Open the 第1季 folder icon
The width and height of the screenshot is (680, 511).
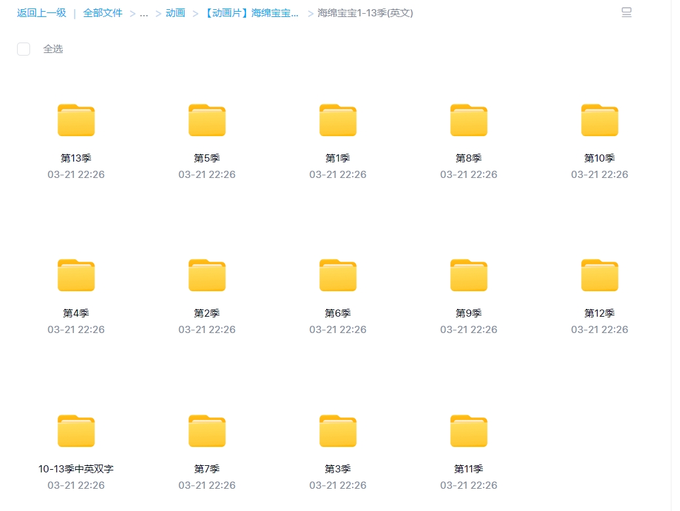[338, 120]
